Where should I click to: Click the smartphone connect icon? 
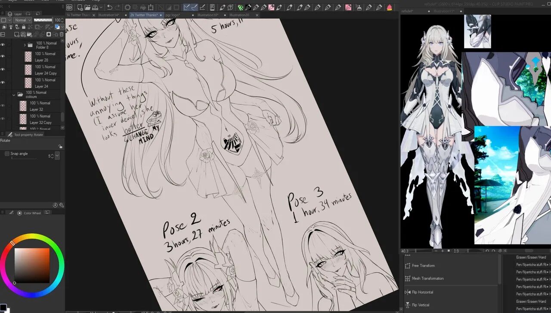[212, 7]
